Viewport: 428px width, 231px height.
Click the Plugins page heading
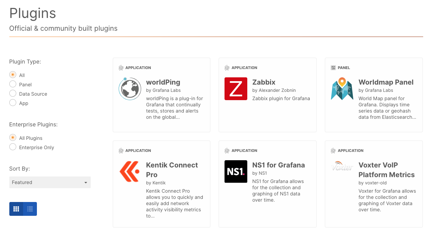(x=33, y=13)
